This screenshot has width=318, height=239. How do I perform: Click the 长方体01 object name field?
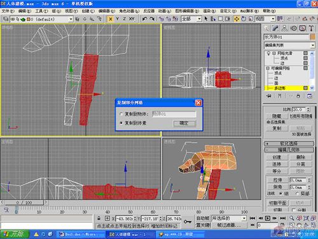pos(286,37)
